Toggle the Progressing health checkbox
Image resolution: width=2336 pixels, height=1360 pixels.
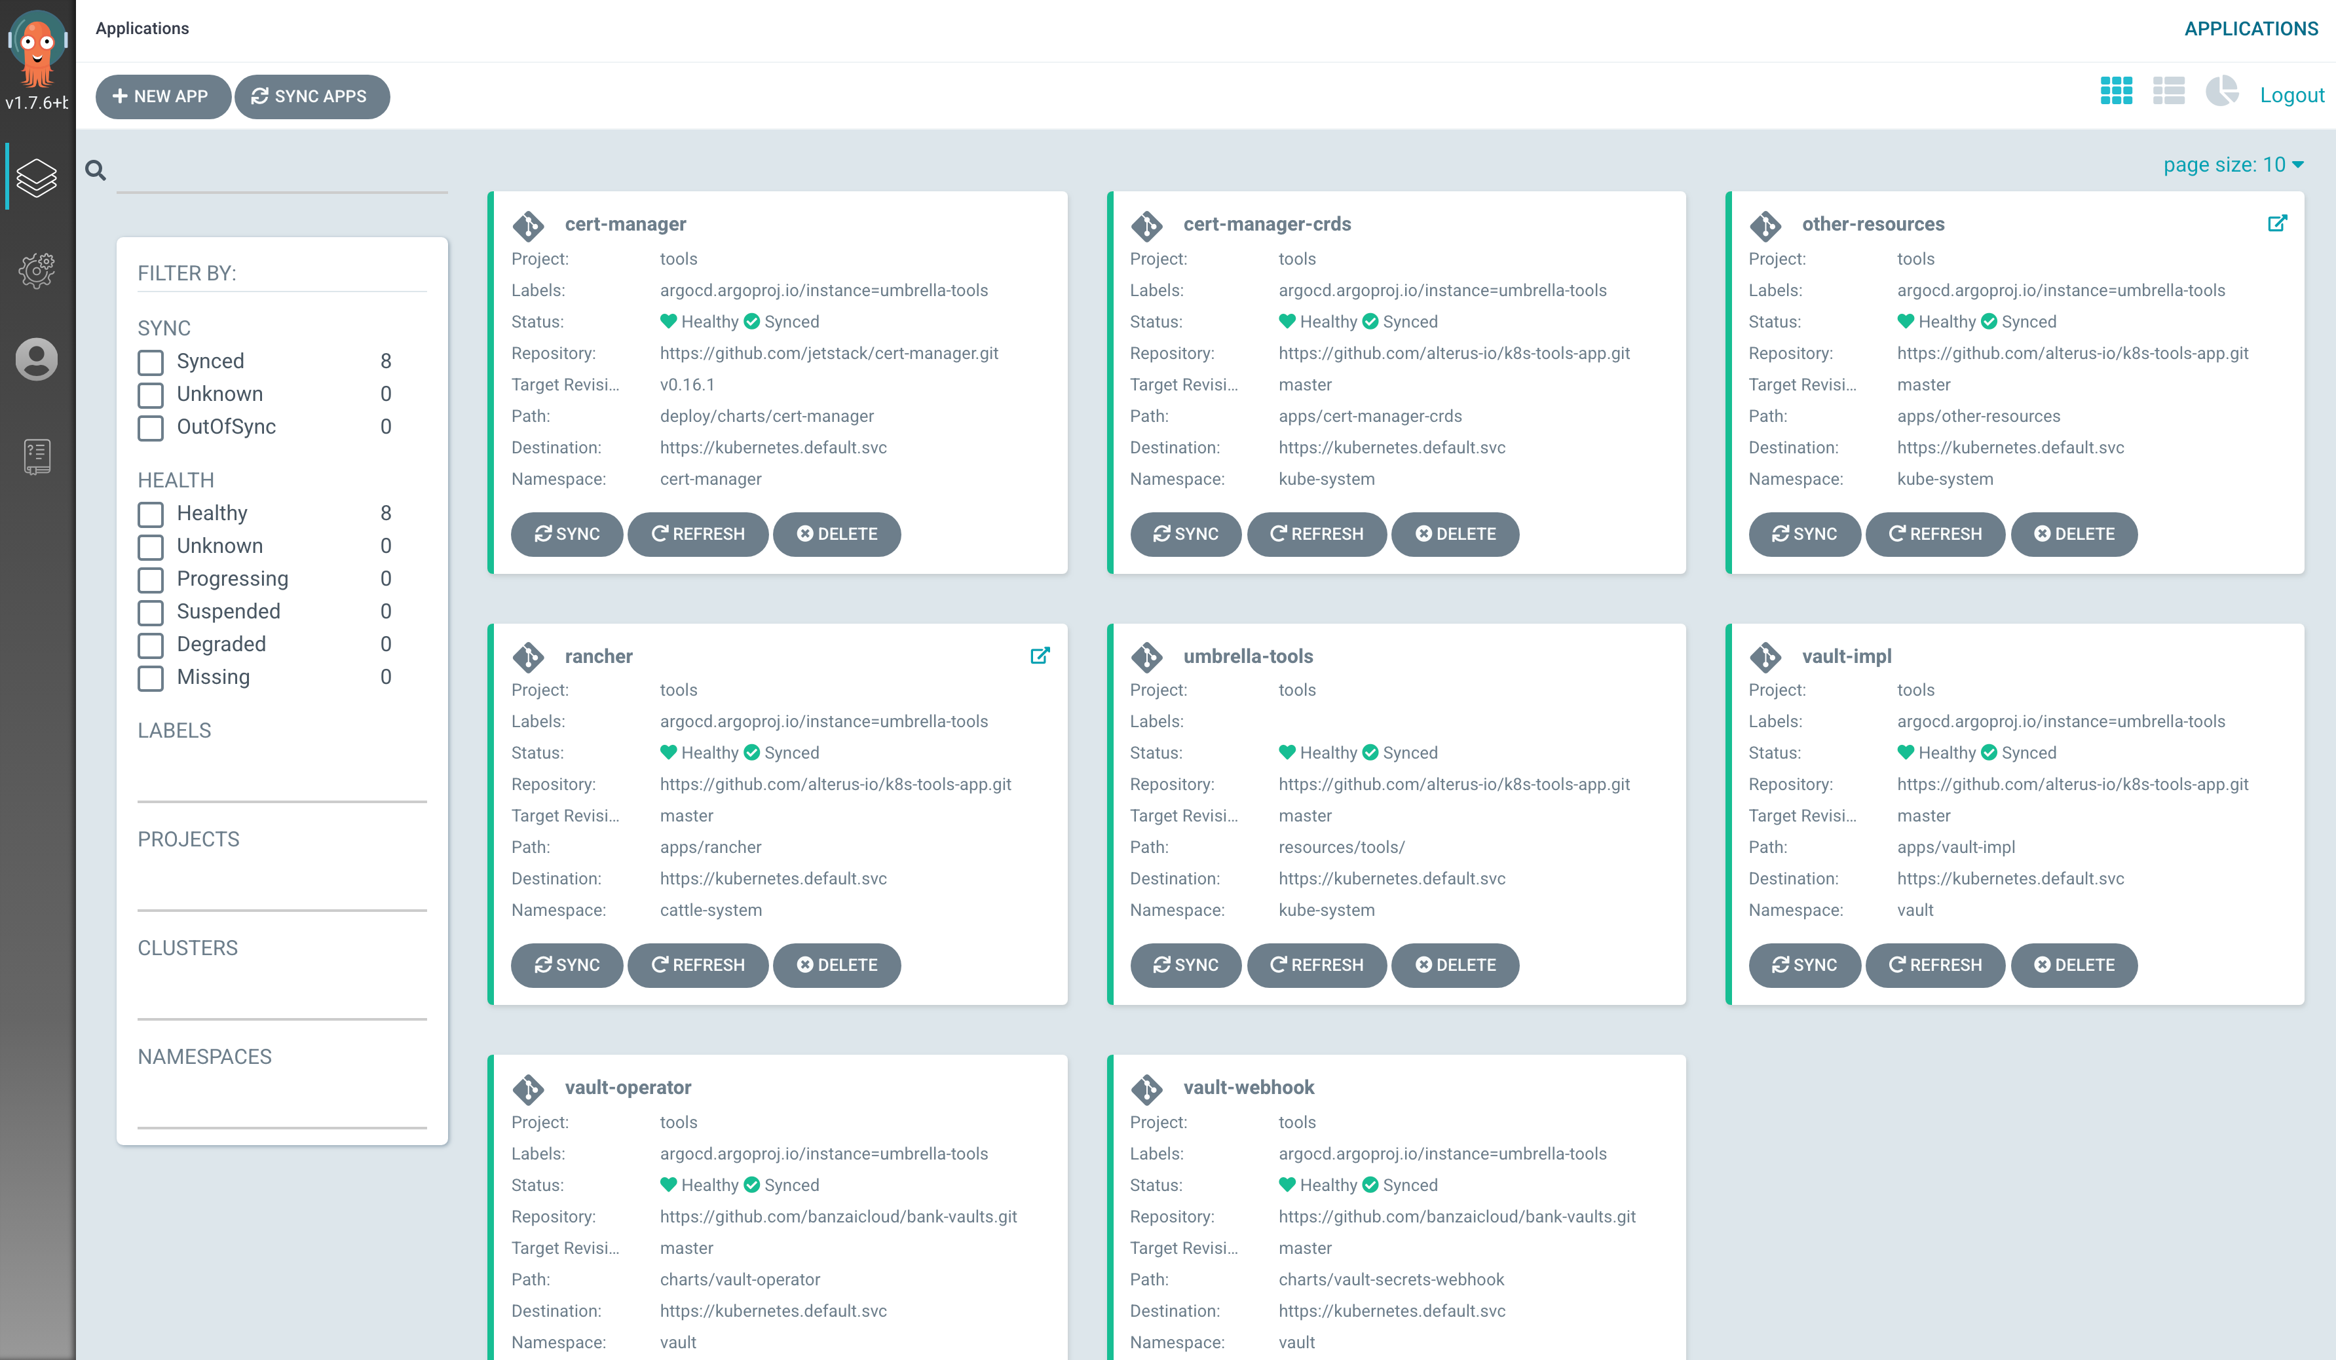tap(150, 579)
